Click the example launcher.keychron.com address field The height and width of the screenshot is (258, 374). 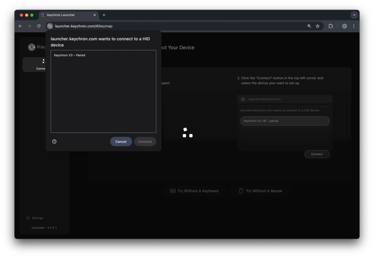click(x=285, y=99)
